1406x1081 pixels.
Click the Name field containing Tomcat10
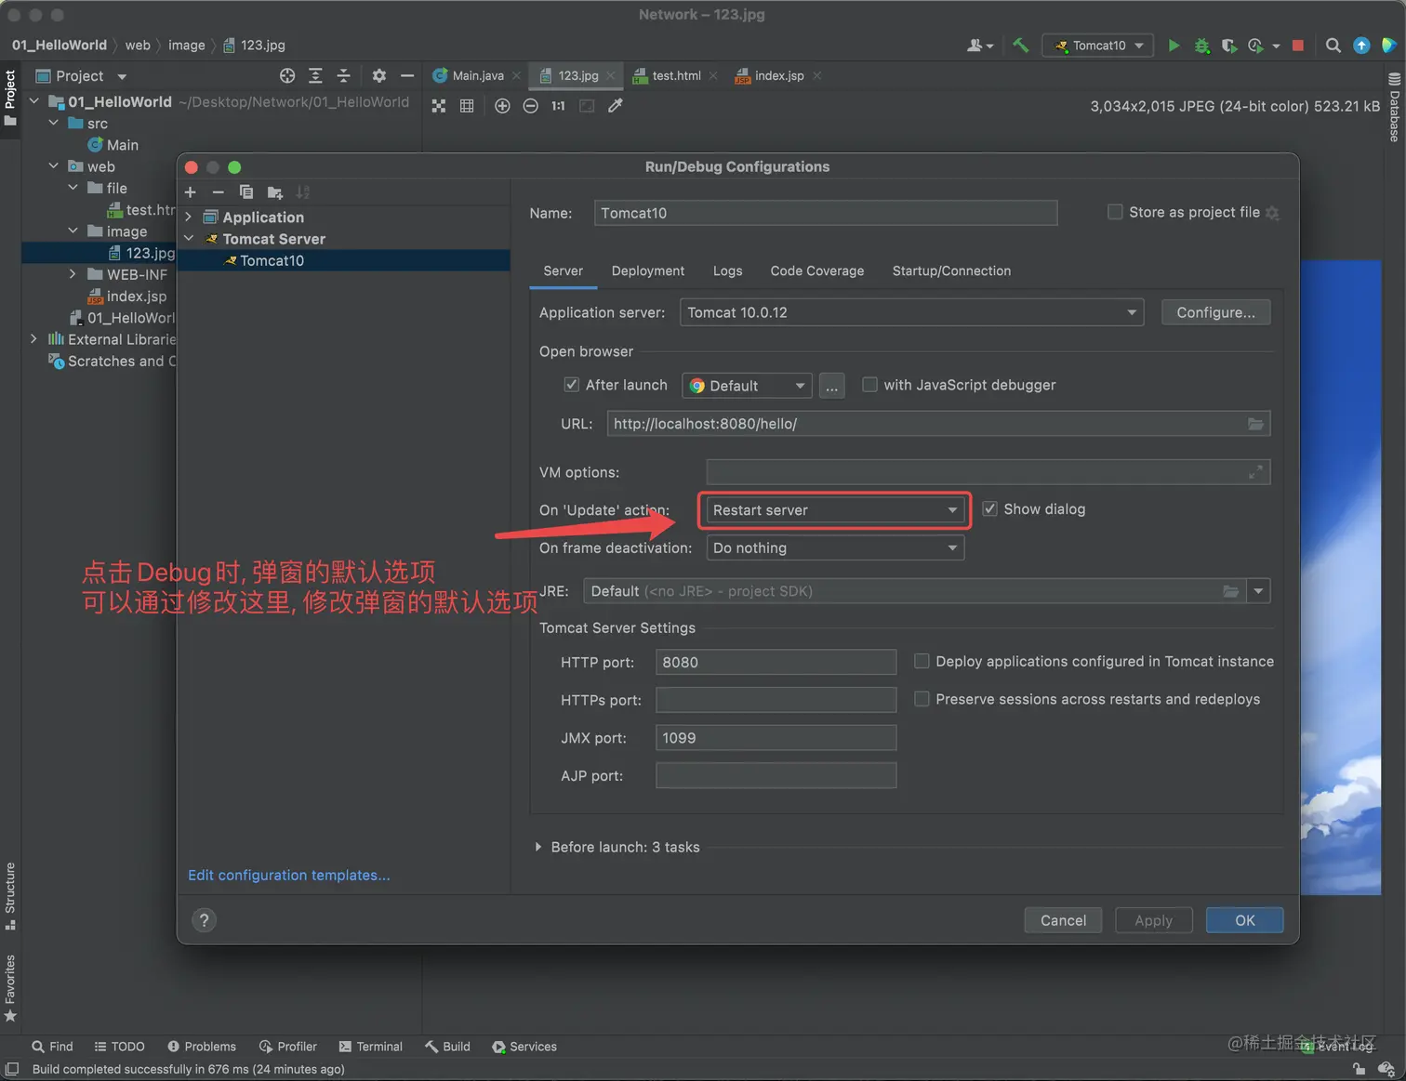coord(826,213)
